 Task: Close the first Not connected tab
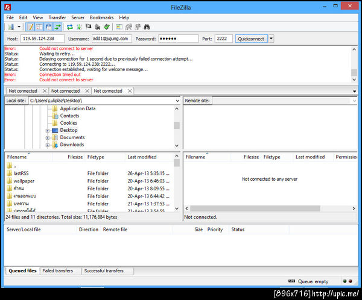tap(45, 91)
